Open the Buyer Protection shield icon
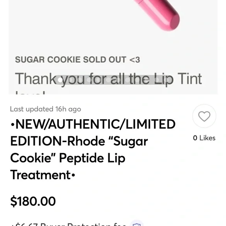Screen dimensions: 226x226 click(137, 224)
